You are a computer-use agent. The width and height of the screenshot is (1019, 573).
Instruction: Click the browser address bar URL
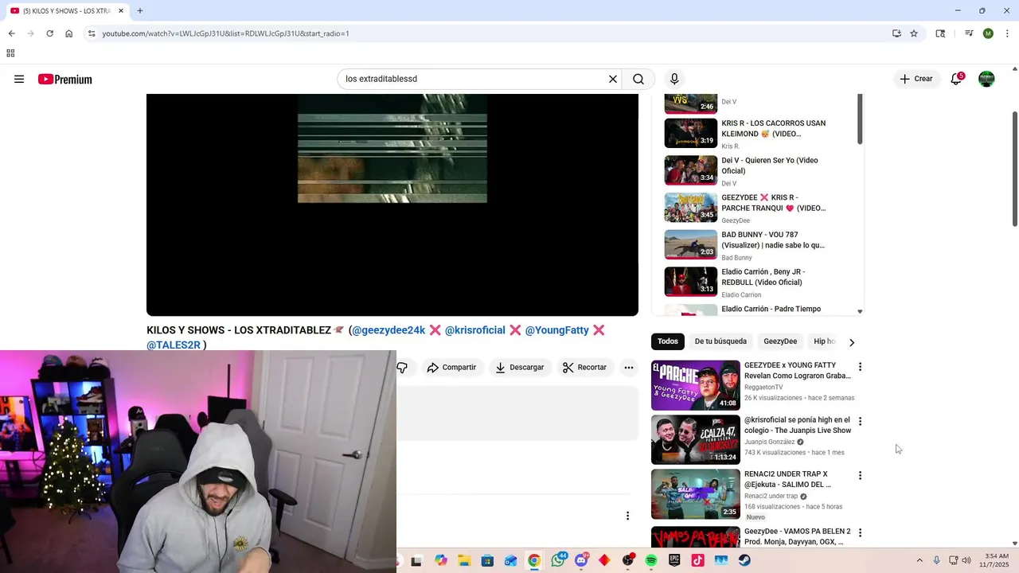pyautogui.click(x=225, y=33)
